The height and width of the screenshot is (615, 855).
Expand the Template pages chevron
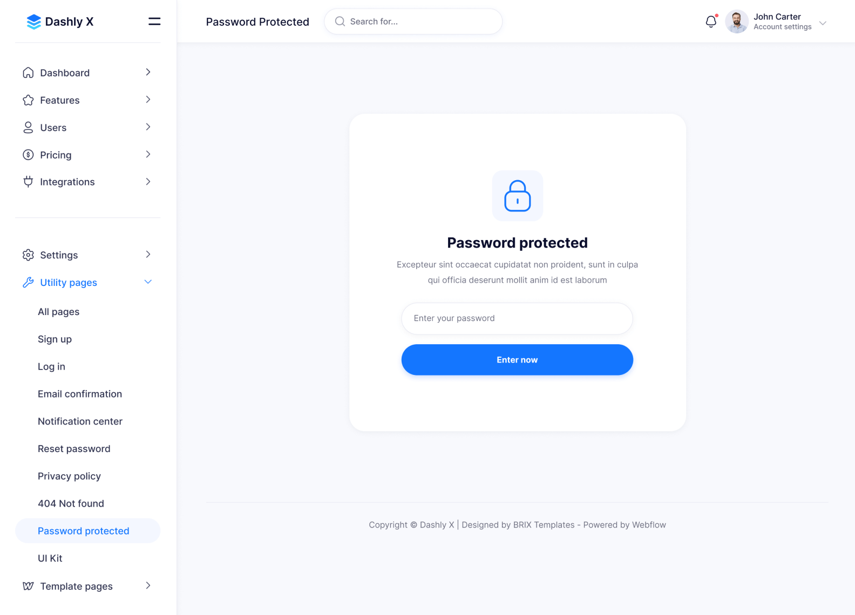click(148, 586)
